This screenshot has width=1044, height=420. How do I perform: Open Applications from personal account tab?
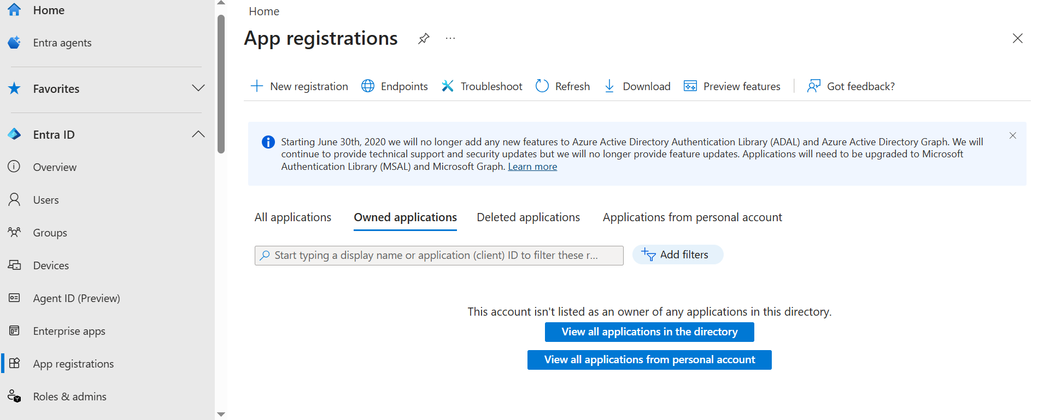pos(692,217)
